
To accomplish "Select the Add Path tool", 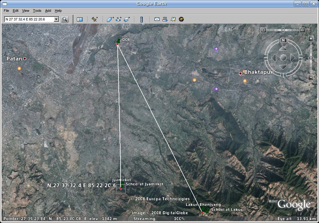I will (118, 19).
